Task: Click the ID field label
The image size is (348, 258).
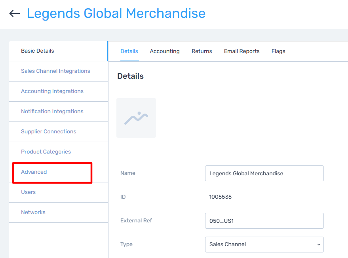Action: pos(123,197)
